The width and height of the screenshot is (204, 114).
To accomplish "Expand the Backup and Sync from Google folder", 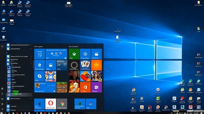I will click(x=19, y=56).
